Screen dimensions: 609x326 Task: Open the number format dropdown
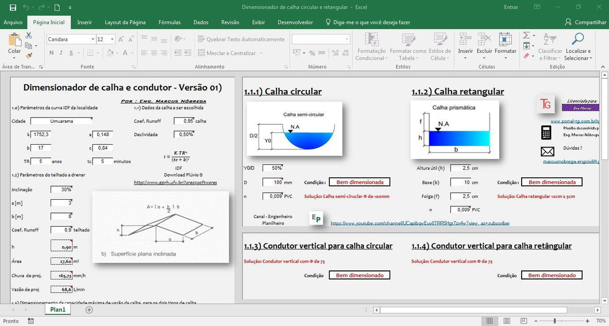347,39
